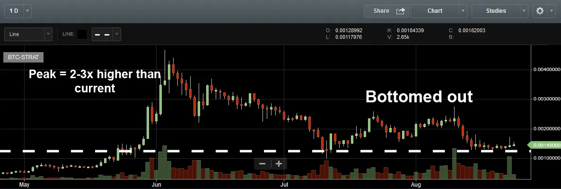Expand the timeframe dropdown arrow beside 1 D
561x189 pixels.
27,11
